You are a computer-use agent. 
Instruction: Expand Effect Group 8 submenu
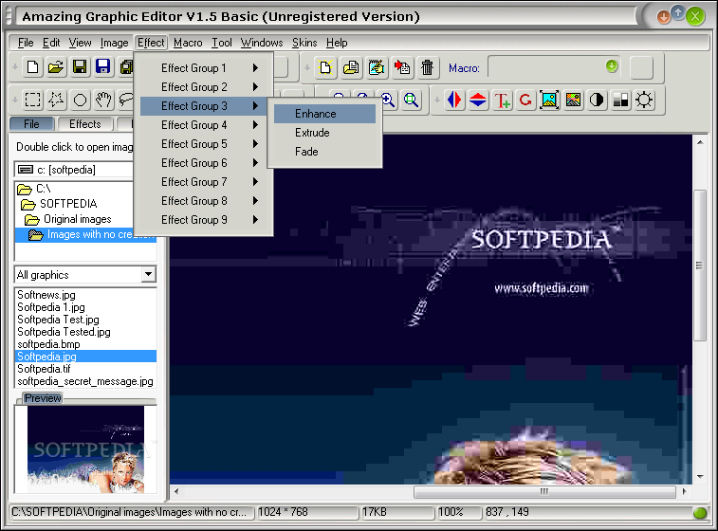click(203, 201)
